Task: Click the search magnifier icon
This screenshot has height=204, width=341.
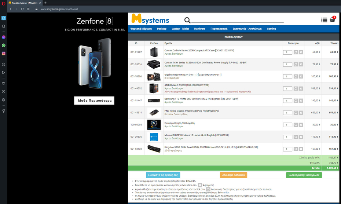Action: [x=187, y=20]
